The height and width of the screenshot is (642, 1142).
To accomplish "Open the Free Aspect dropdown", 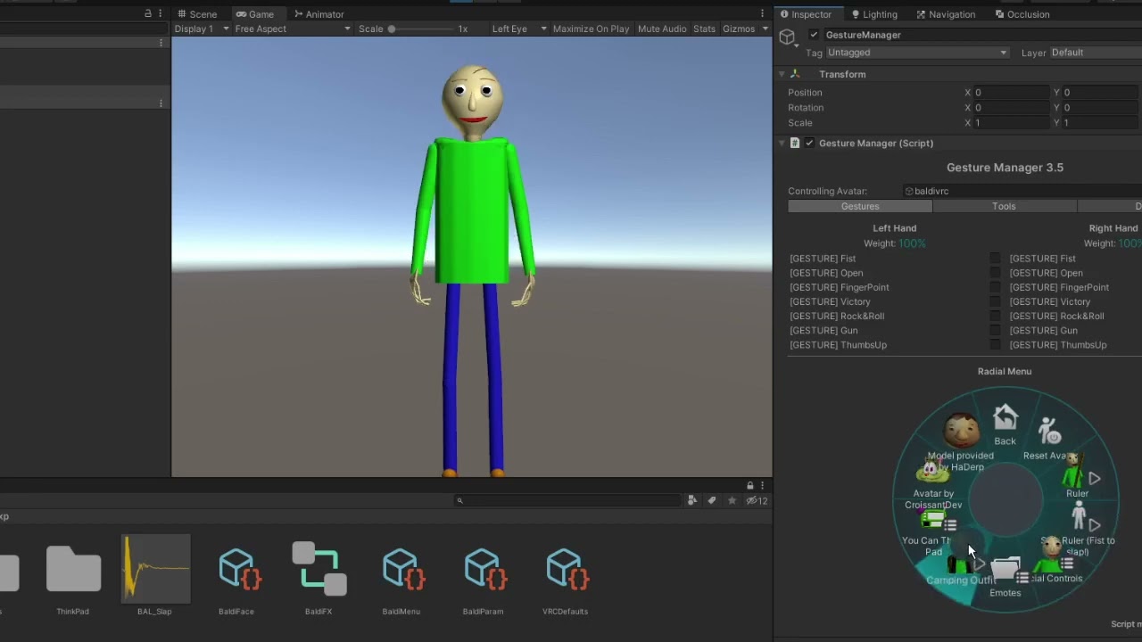I will pyautogui.click(x=293, y=29).
